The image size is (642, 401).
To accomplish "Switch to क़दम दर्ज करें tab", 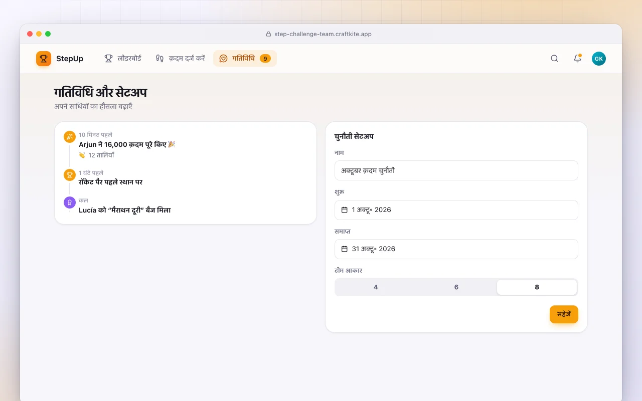I will (180, 59).
